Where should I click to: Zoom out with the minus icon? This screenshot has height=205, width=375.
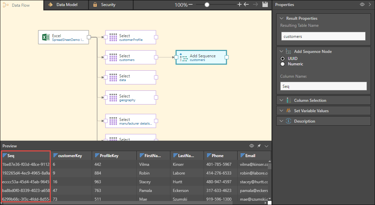[191, 5]
